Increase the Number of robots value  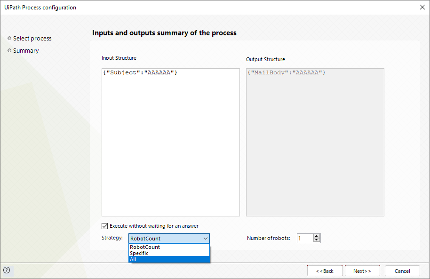point(317,236)
